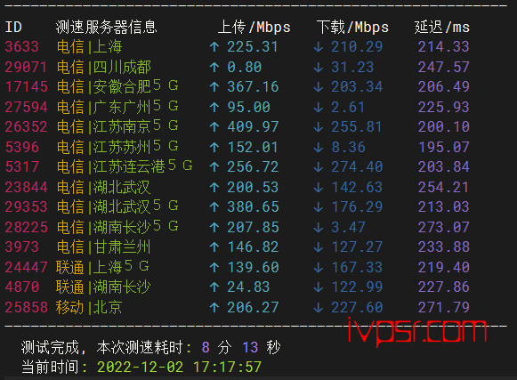This screenshot has width=517, height=380.
Task: Click the download arrow beside 3.47
Action: pyautogui.click(x=319, y=227)
